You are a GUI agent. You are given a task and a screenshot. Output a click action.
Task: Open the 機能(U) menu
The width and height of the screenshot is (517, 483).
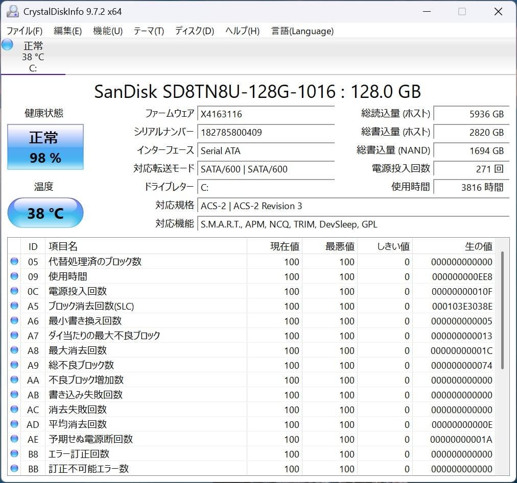[108, 31]
